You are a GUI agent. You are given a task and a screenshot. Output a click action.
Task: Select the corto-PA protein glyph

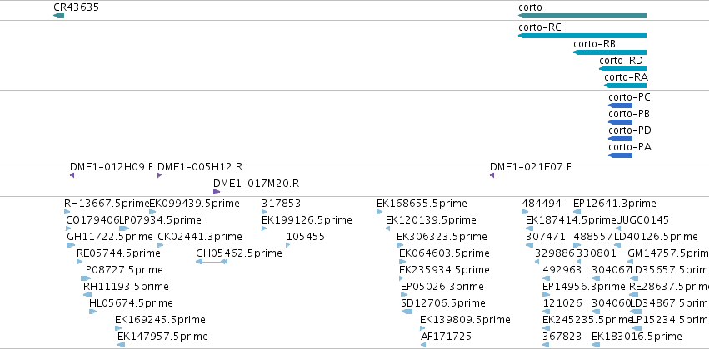(621, 155)
